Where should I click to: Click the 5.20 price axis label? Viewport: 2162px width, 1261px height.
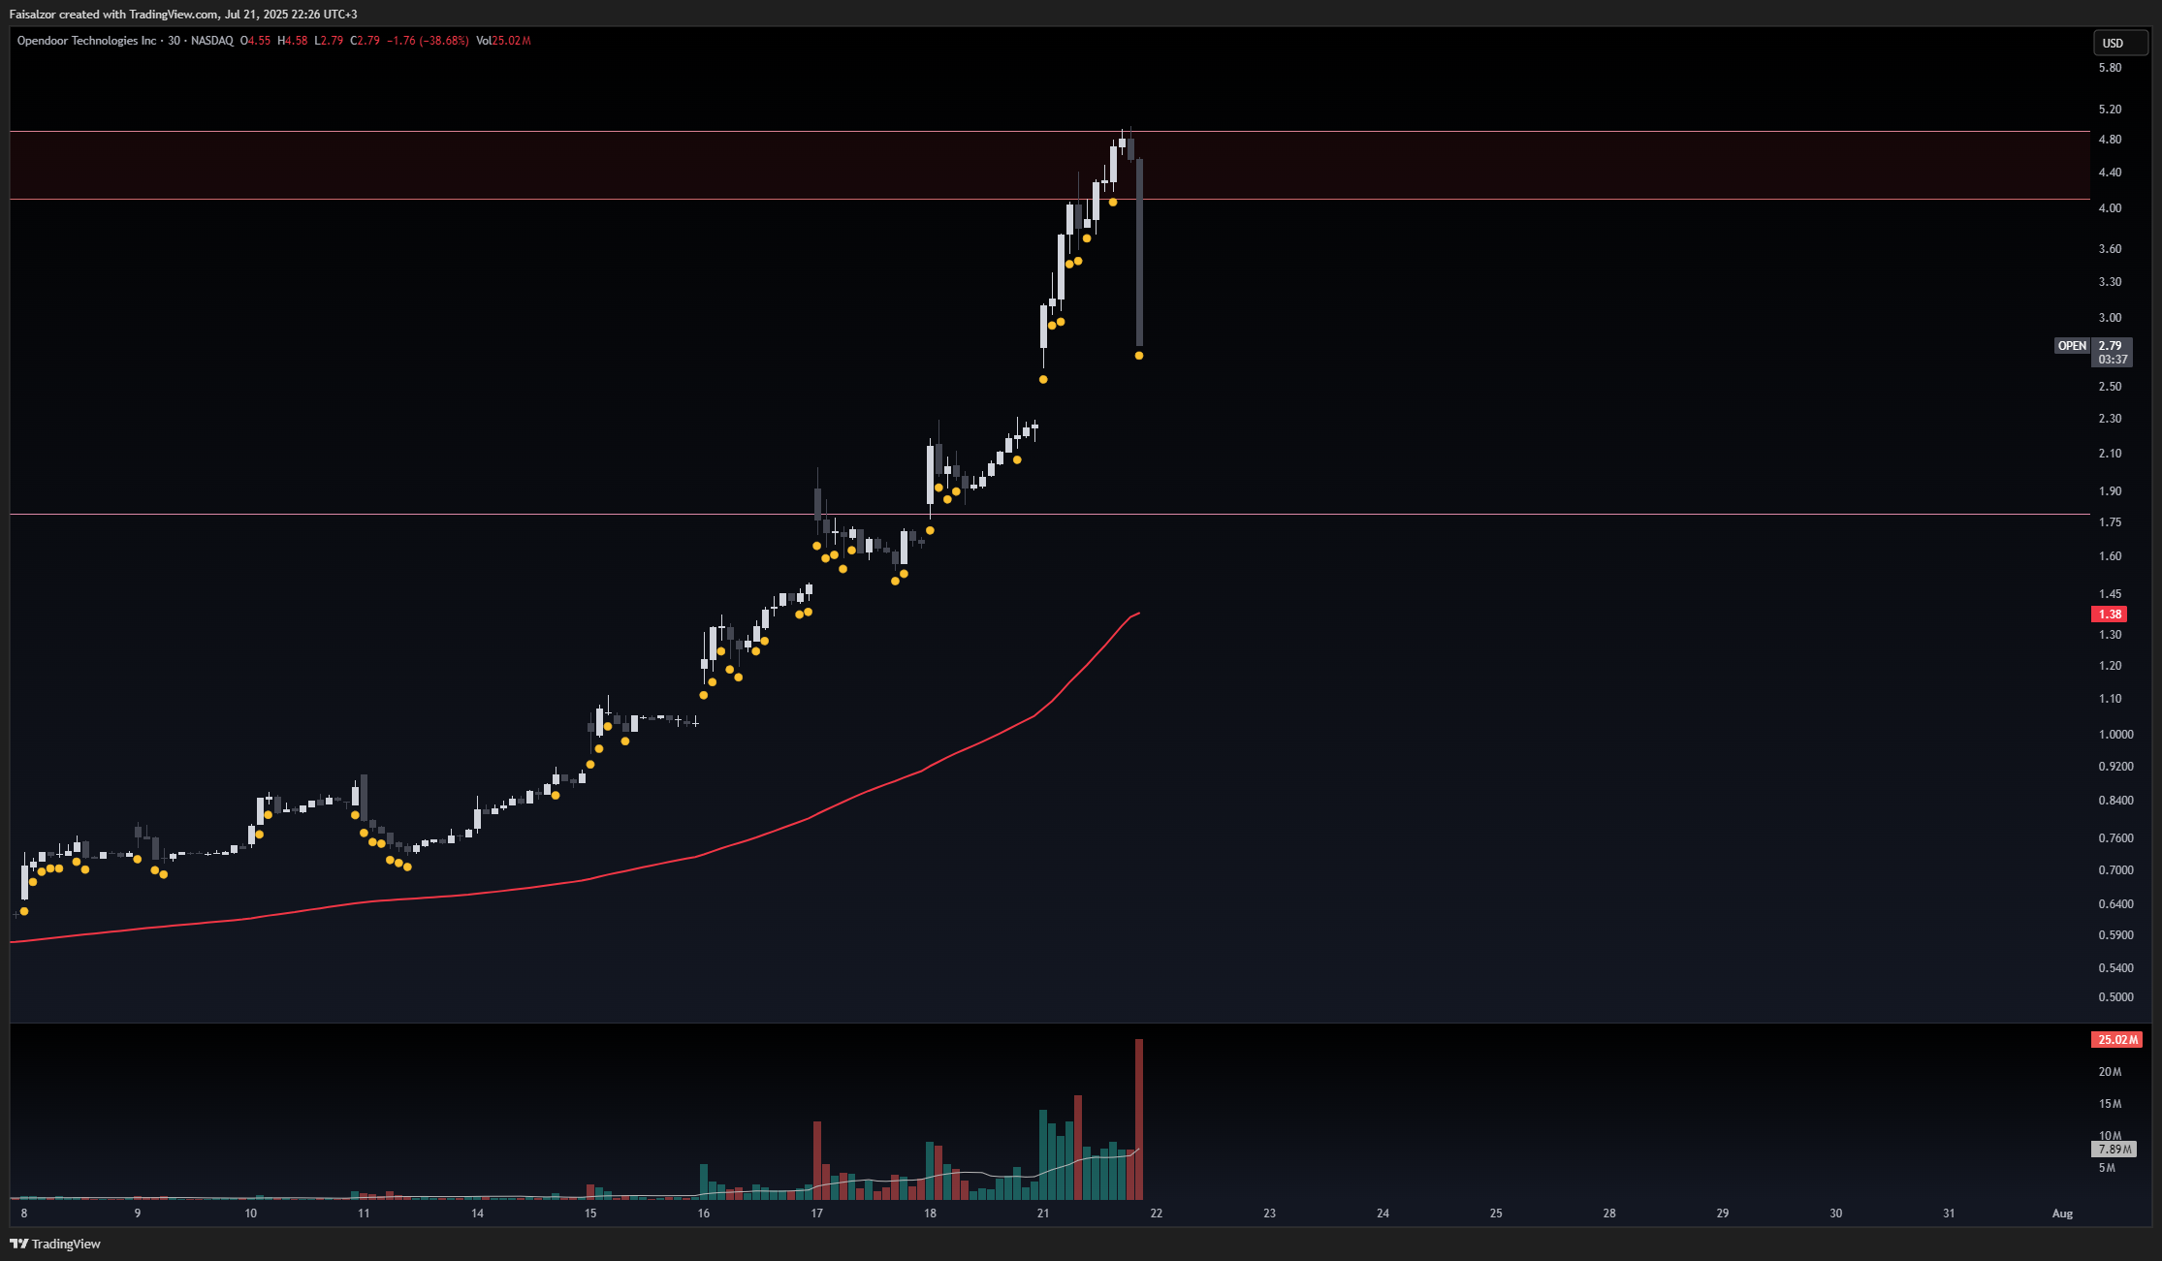click(x=2110, y=110)
